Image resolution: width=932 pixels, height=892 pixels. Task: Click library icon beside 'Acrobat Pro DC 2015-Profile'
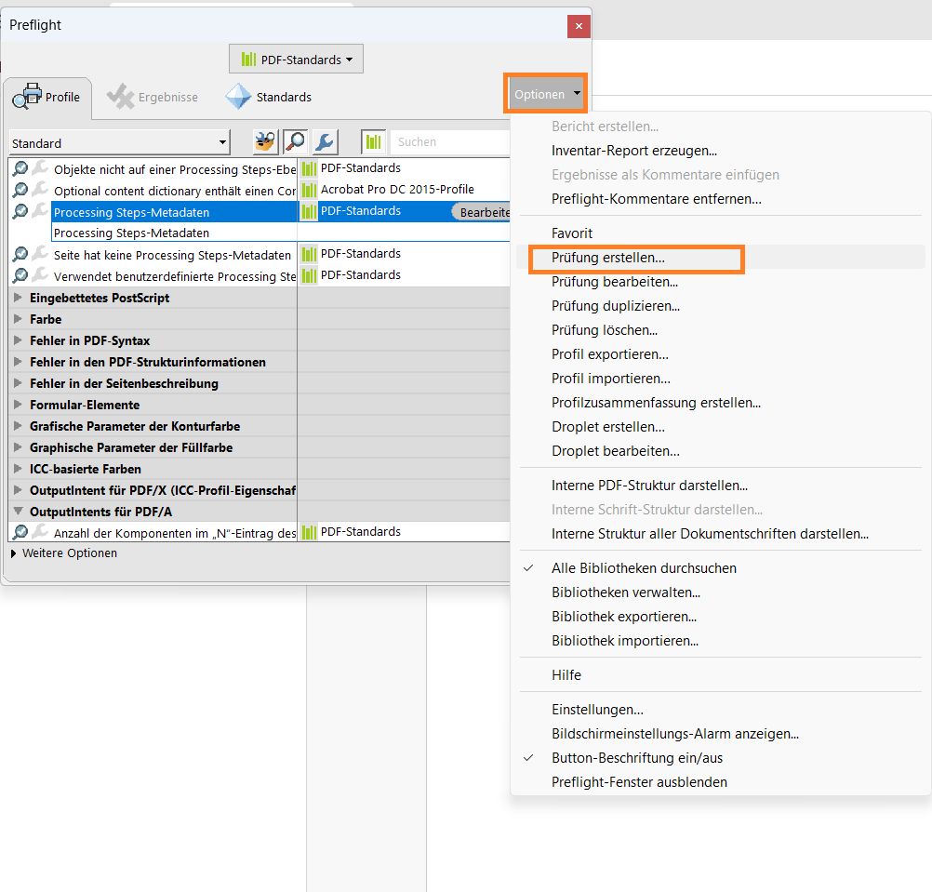click(x=309, y=190)
